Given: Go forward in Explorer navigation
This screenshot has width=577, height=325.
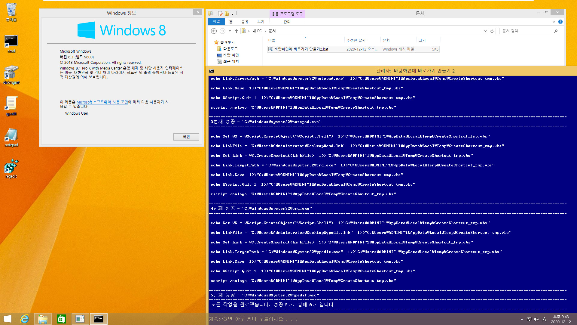Looking at the screenshot, I should point(222,31).
